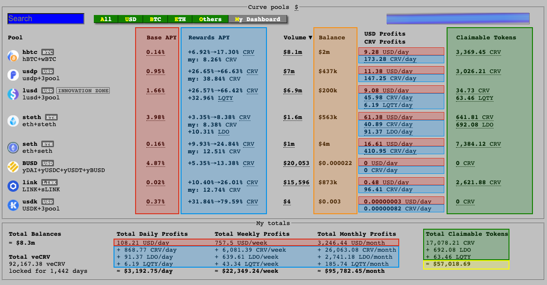Click the LDO link in steth rewards
This screenshot has width=547, height=285.
click(223, 132)
